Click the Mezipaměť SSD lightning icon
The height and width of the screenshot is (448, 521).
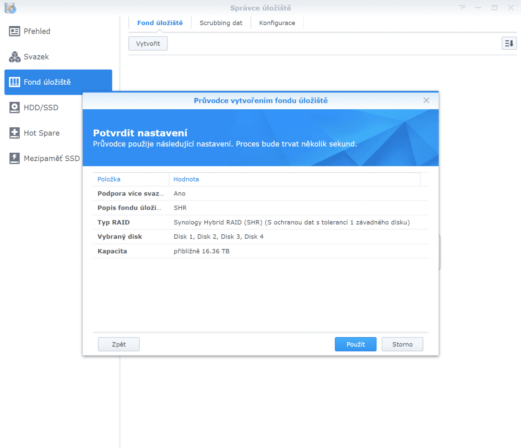pos(15,158)
